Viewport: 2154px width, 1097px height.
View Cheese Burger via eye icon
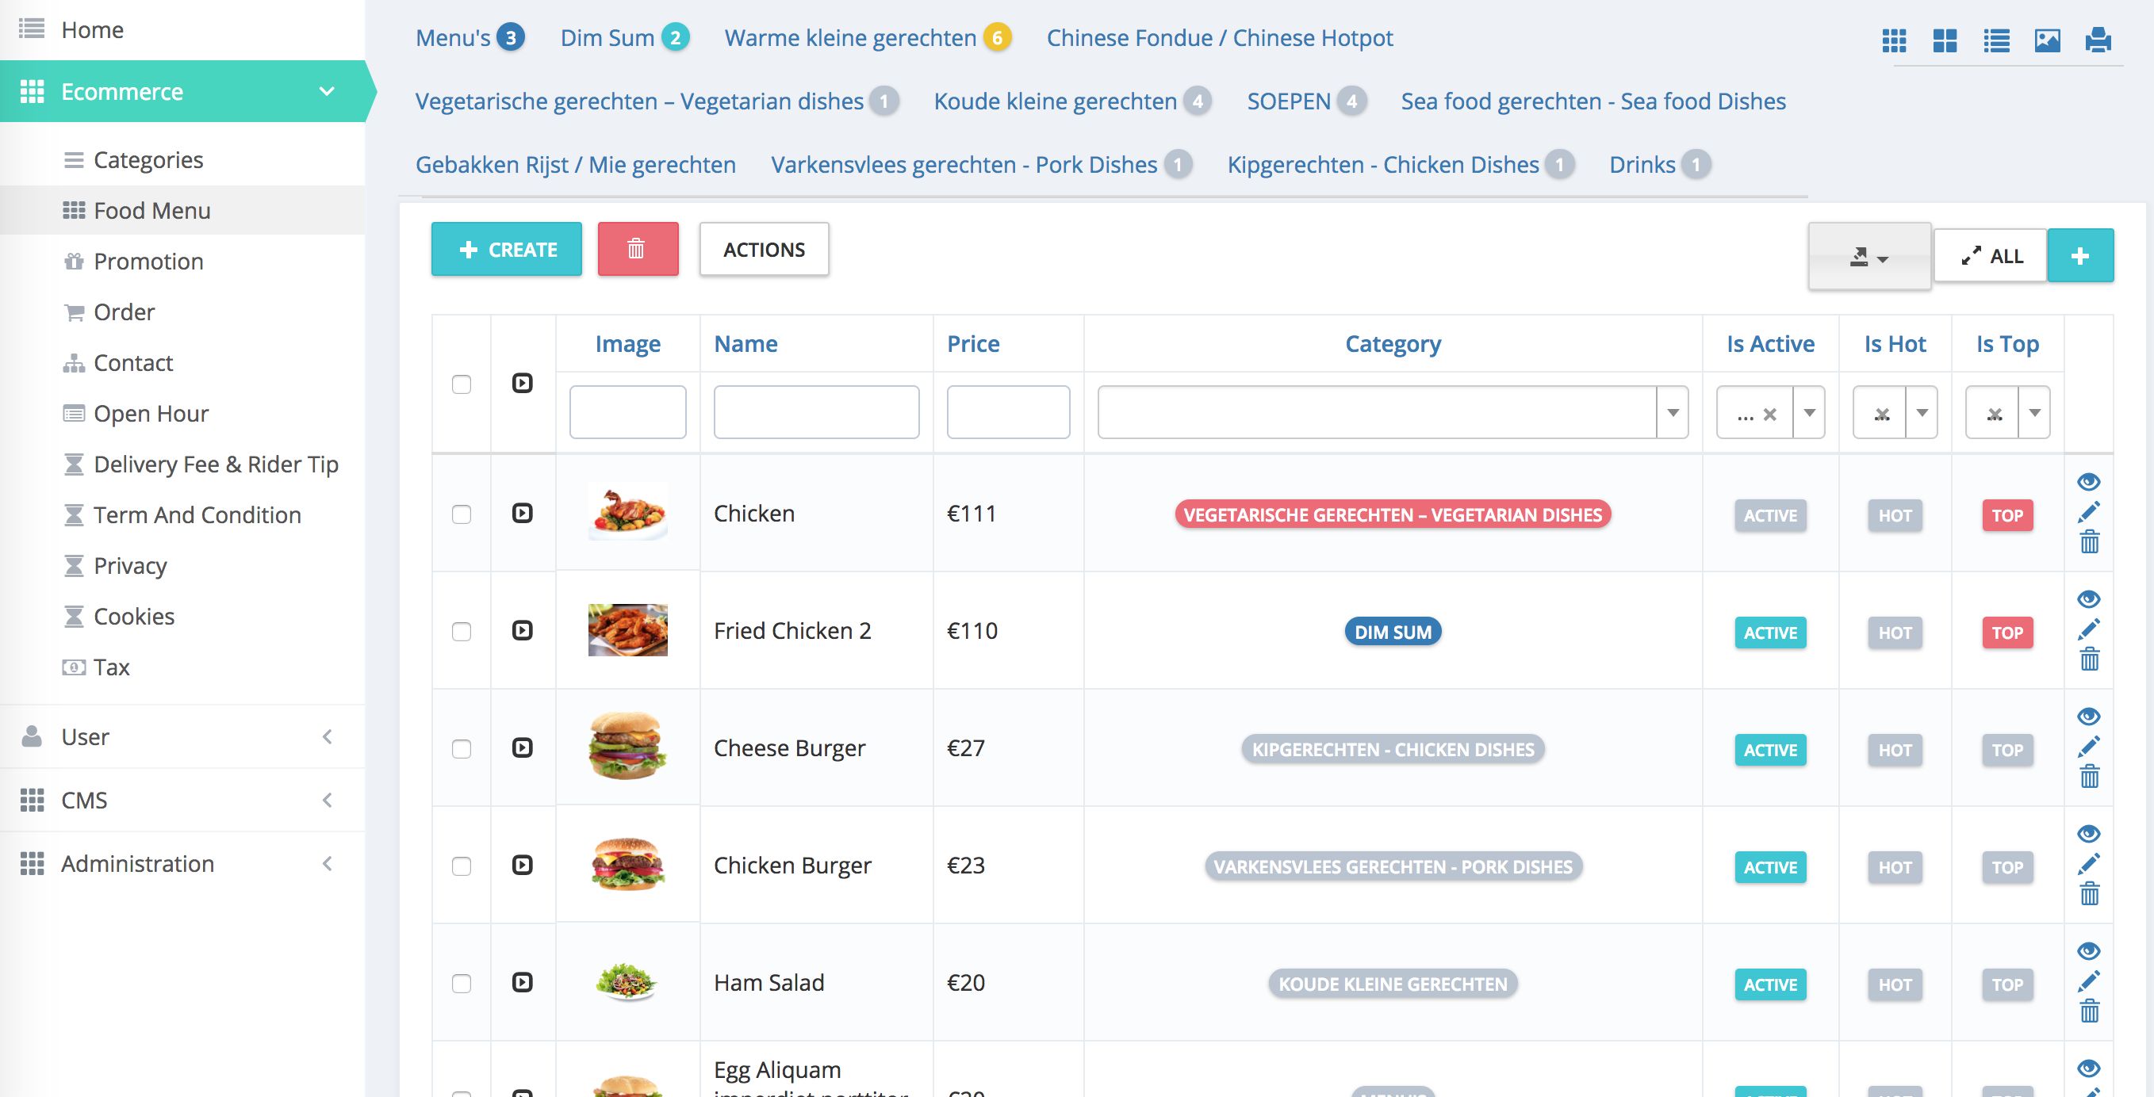2088,716
